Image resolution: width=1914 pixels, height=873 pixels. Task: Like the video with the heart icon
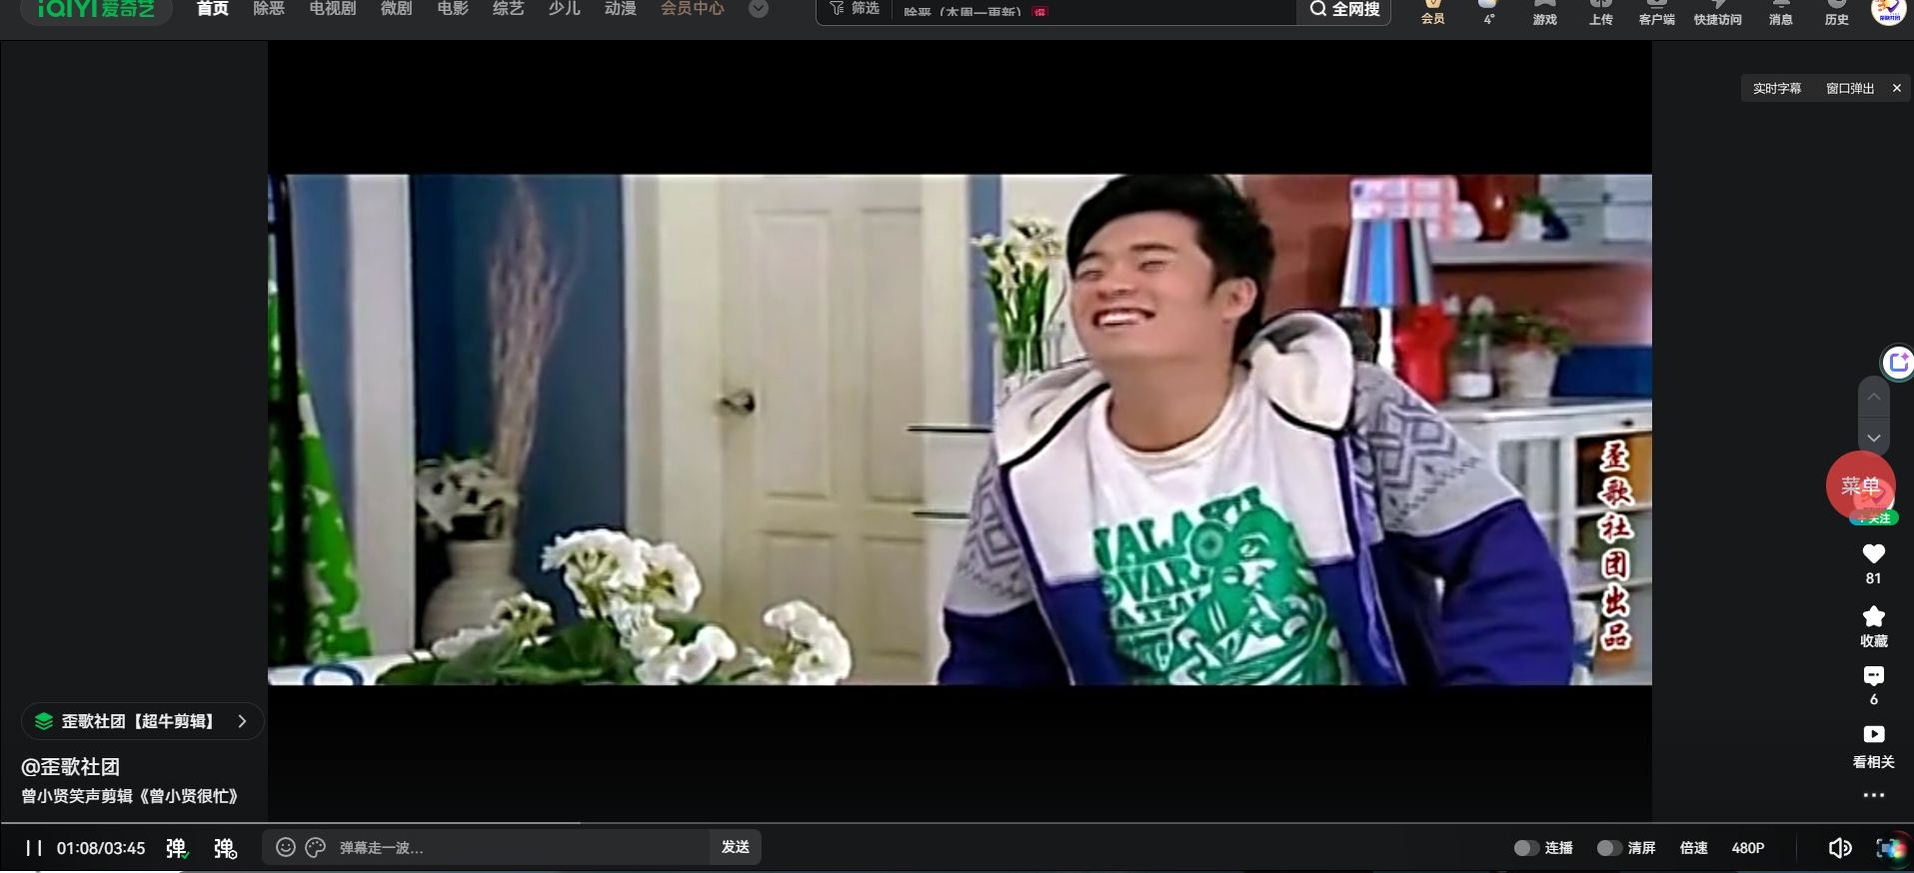click(1874, 554)
